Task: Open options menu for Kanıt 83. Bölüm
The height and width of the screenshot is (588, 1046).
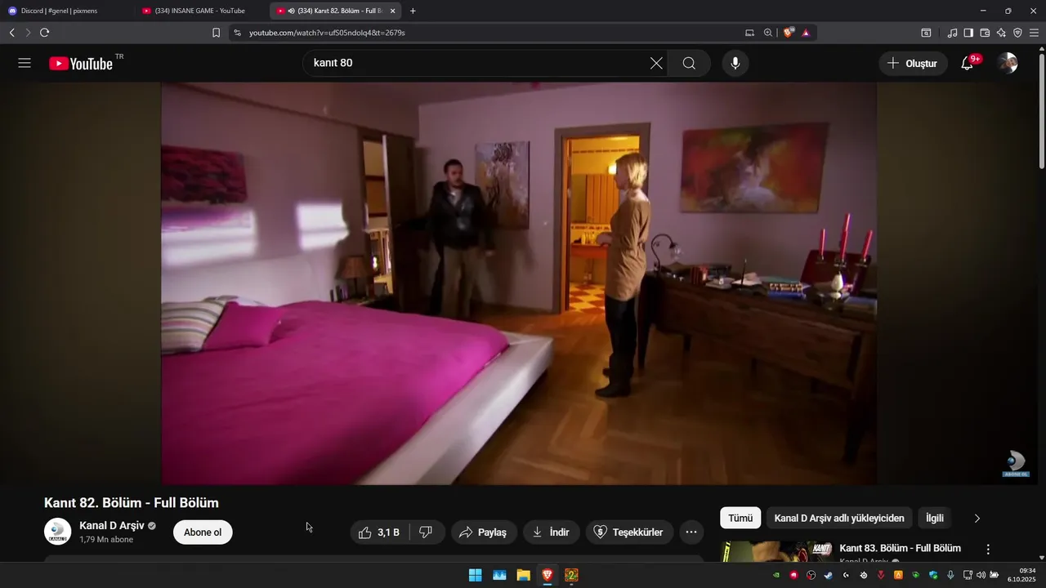Action: pos(988,550)
